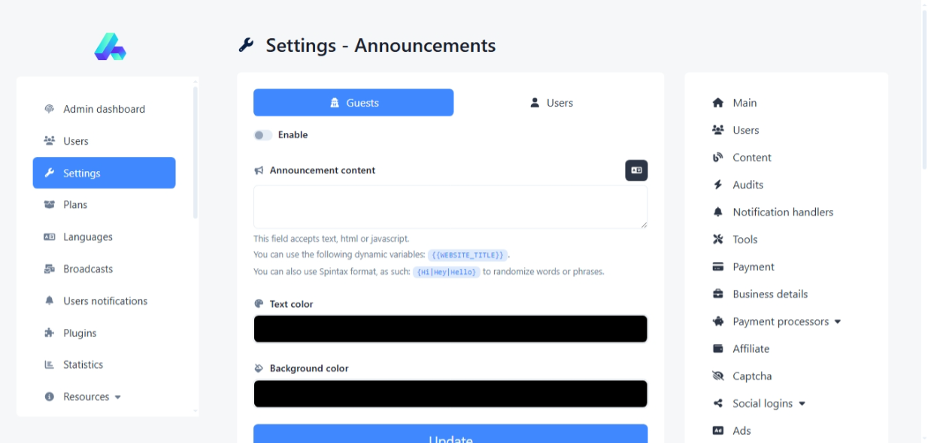Expand the Payment processors submenu
This screenshot has width=928, height=443.
tap(776, 321)
